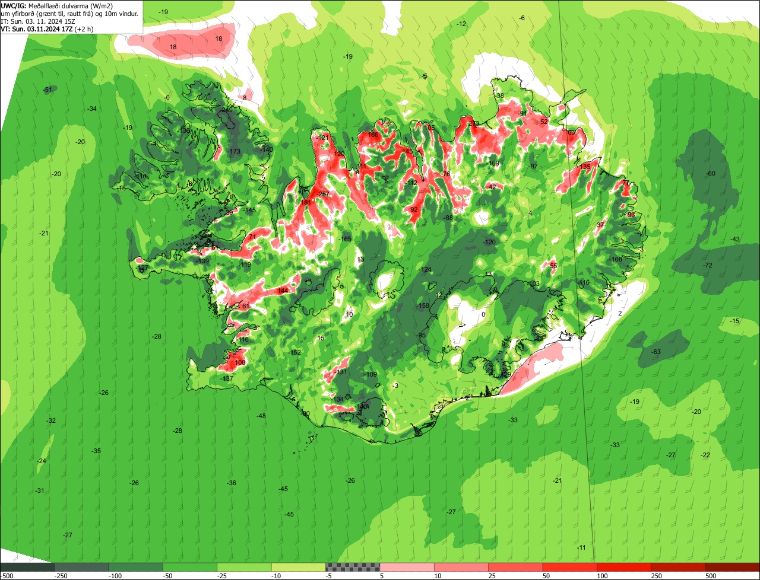Click the '-87' value on the map
The width and height of the screenshot is (760, 580).
[x=534, y=167]
